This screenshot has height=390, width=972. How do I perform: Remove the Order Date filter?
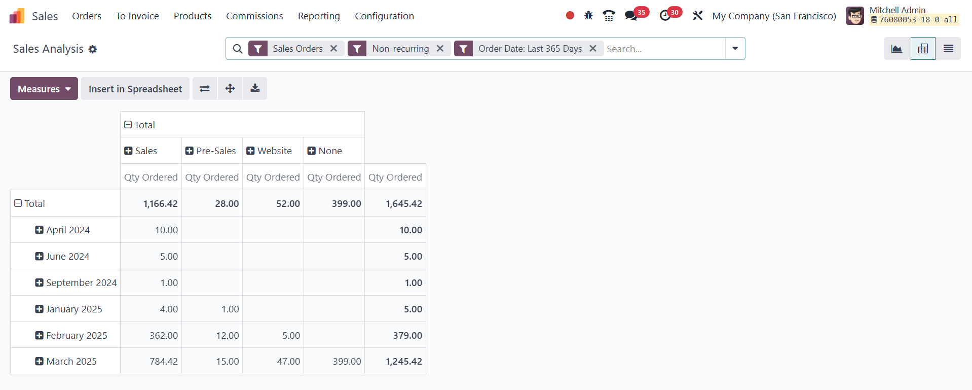592,49
